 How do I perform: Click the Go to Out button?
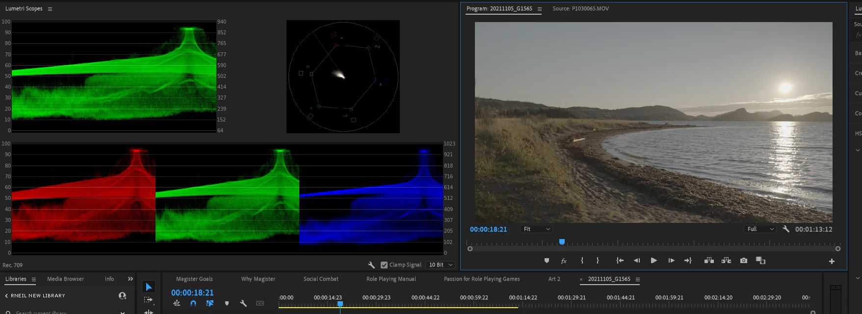(688, 261)
